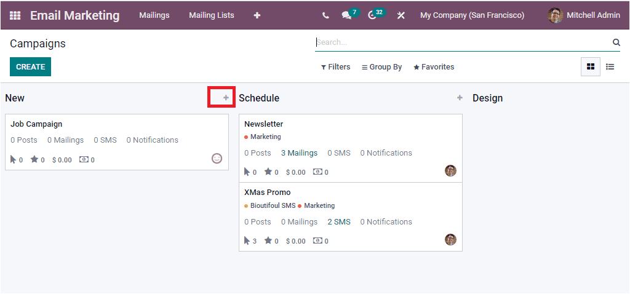
Task: Click the Email Marketing app title
Action: (x=74, y=15)
